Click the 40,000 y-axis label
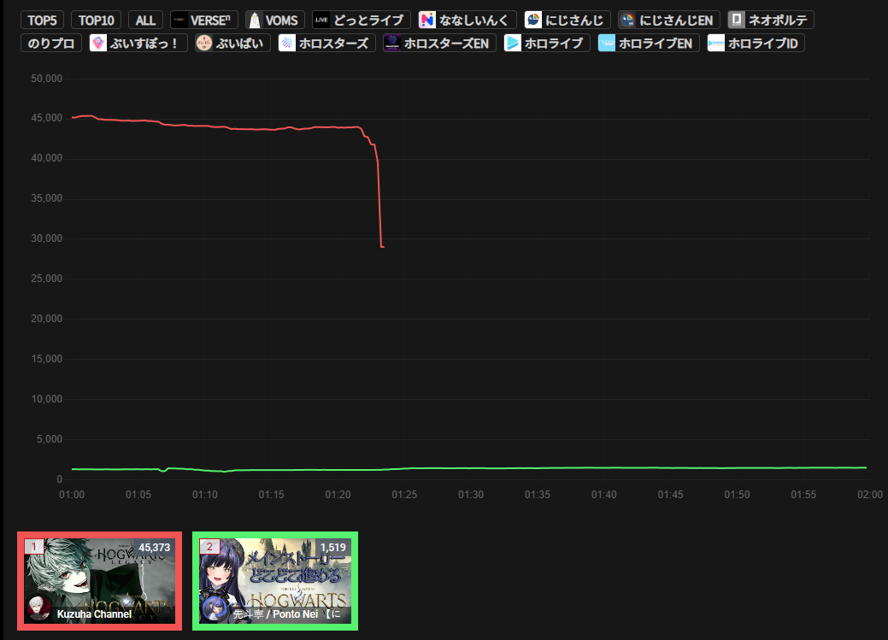888x640 pixels. point(46,159)
